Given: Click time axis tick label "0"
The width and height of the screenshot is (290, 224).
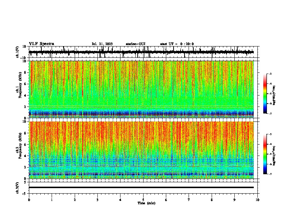Looking at the screenshot, I should click(29, 200).
